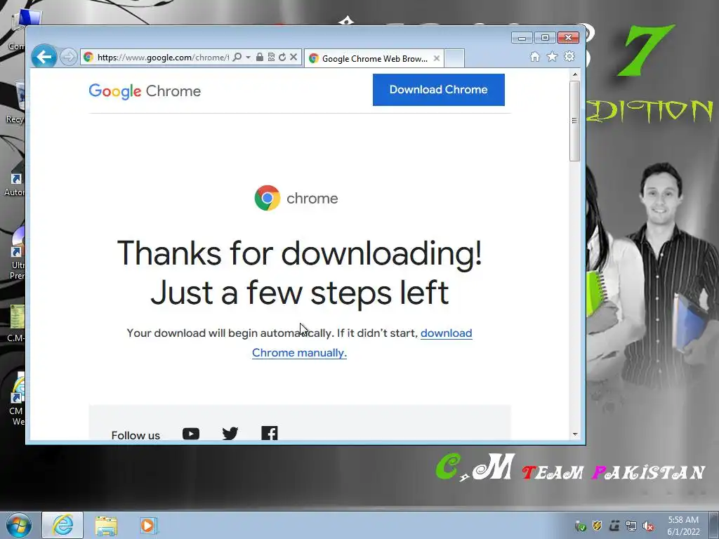Click the scrollbar up arrow
The width and height of the screenshot is (719, 539).
(x=575, y=74)
